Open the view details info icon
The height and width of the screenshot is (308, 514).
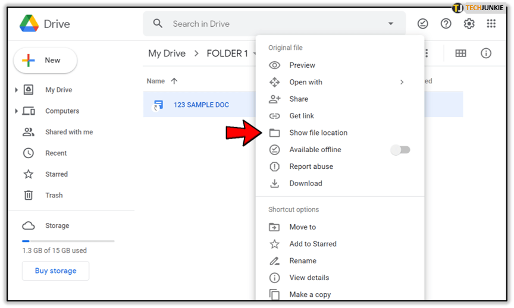coord(486,54)
